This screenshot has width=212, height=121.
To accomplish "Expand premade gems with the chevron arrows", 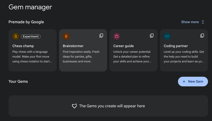I will click(203, 22).
